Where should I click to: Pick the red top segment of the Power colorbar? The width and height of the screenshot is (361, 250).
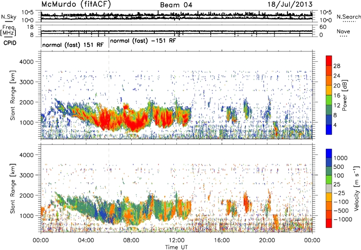(329, 61)
